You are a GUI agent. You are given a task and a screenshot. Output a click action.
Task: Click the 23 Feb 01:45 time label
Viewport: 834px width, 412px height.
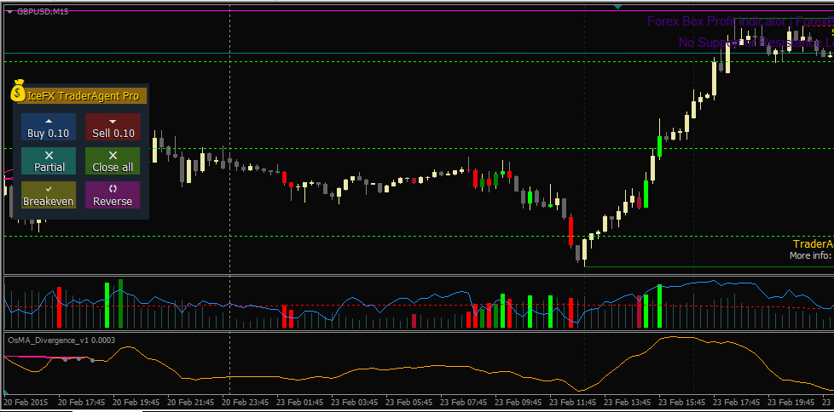300,402
